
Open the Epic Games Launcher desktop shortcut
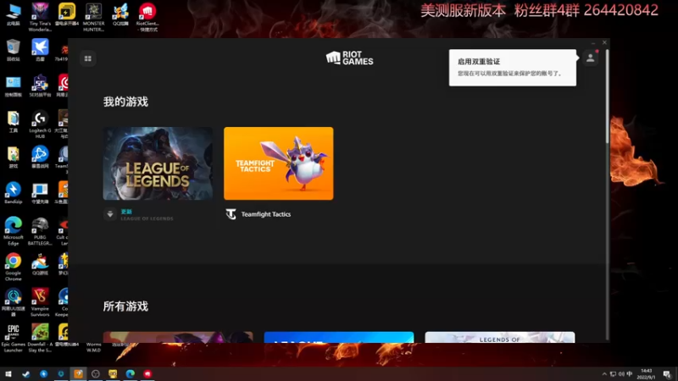(x=14, y=338)
